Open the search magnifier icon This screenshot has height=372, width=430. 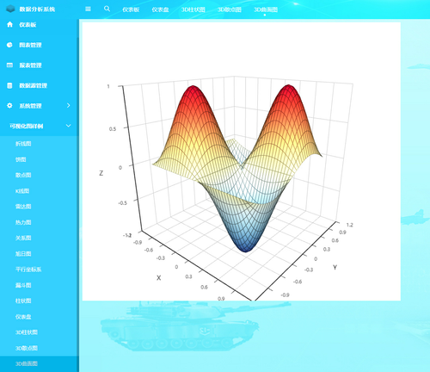coord(107,9)
